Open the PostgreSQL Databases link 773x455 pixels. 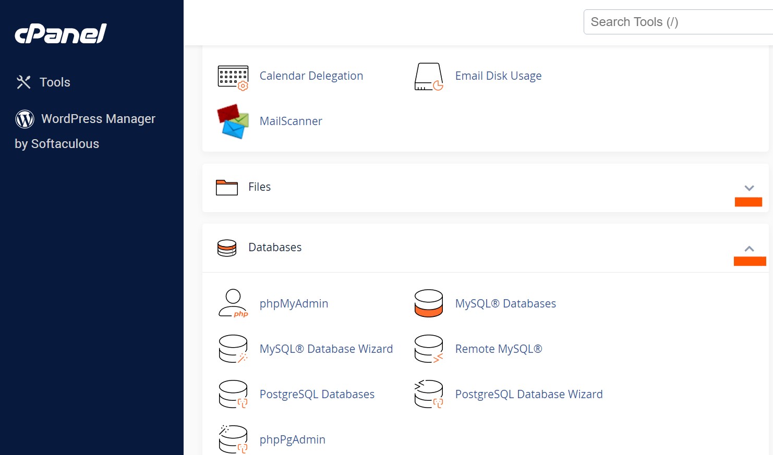pyautogui.click(x=317, y=395)
